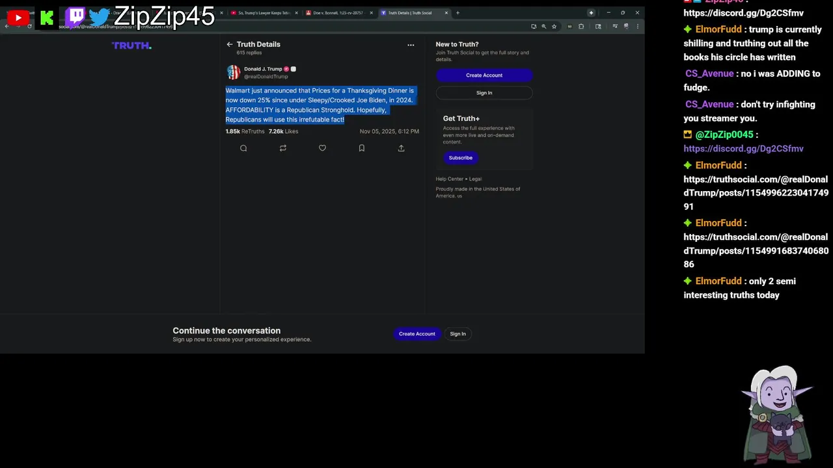Click the "Get Truth+" heading

[x=461, y=118]
